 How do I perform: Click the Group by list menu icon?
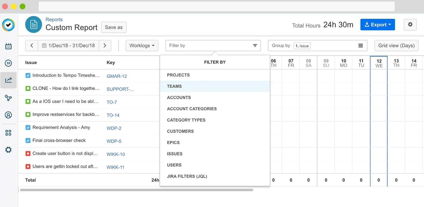click(x=360, y=45)
